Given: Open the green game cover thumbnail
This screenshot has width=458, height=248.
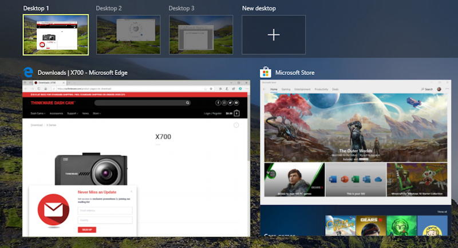Looking at the screenshot, I should click(402, 226).
